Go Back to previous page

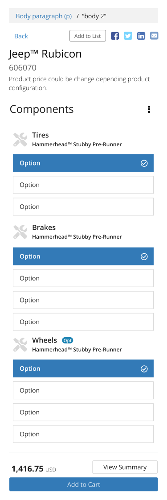tap(21, 36)
